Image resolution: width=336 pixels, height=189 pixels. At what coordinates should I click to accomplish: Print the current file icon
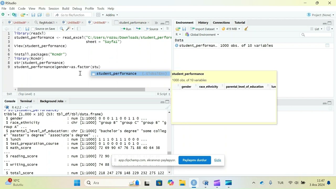tap(48, 15)
